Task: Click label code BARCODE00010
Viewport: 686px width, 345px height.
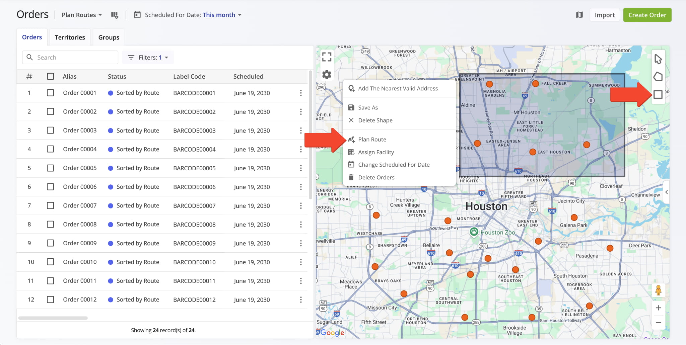Action: pyautogui.click(x=194, y=262)
